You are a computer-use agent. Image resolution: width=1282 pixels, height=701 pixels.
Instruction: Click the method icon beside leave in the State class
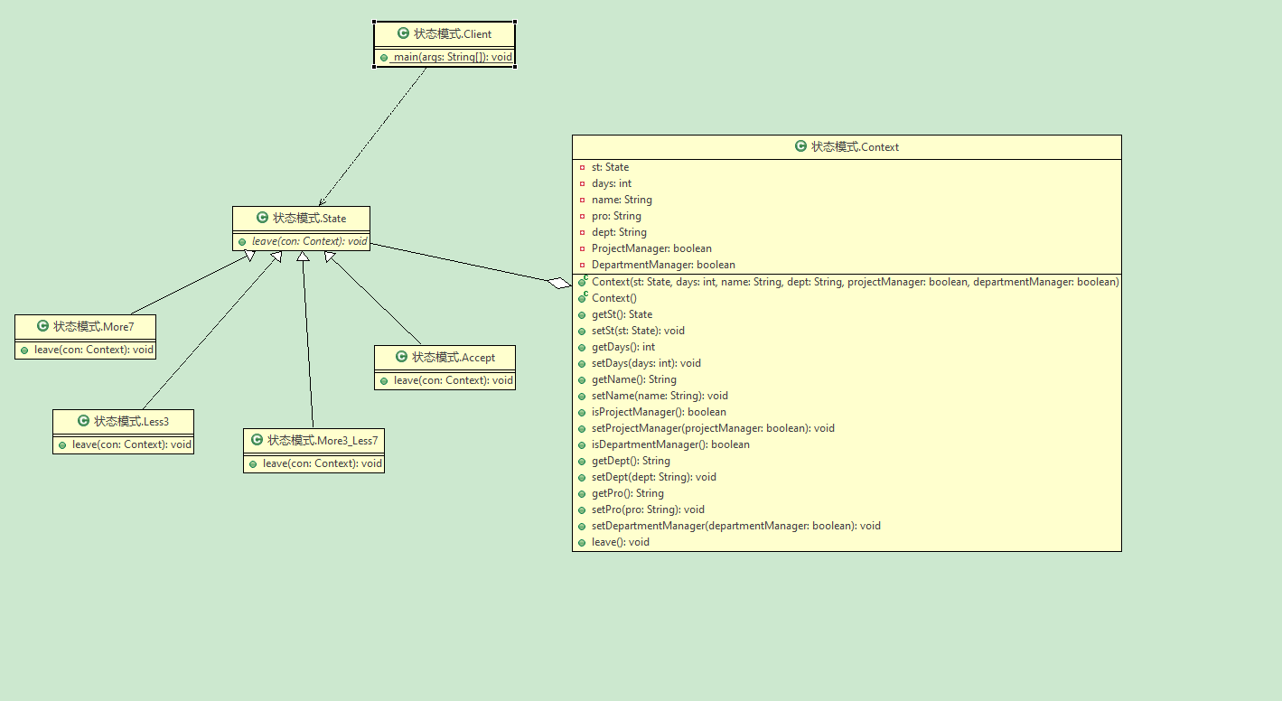coord(242,241)
